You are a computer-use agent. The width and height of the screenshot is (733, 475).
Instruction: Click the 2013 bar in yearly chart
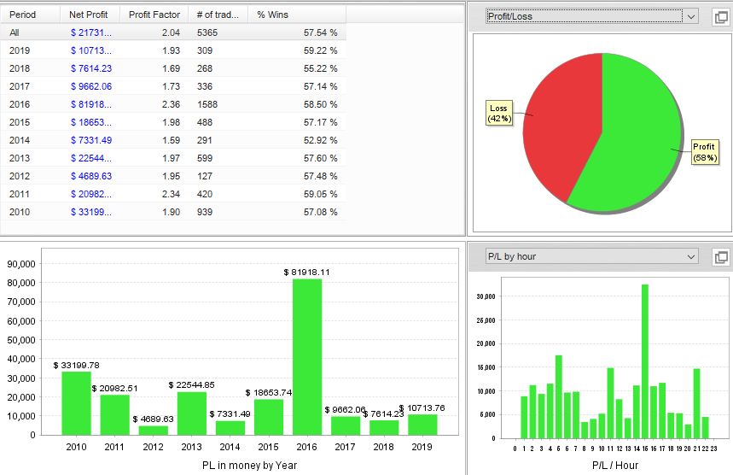click(192, 413)
